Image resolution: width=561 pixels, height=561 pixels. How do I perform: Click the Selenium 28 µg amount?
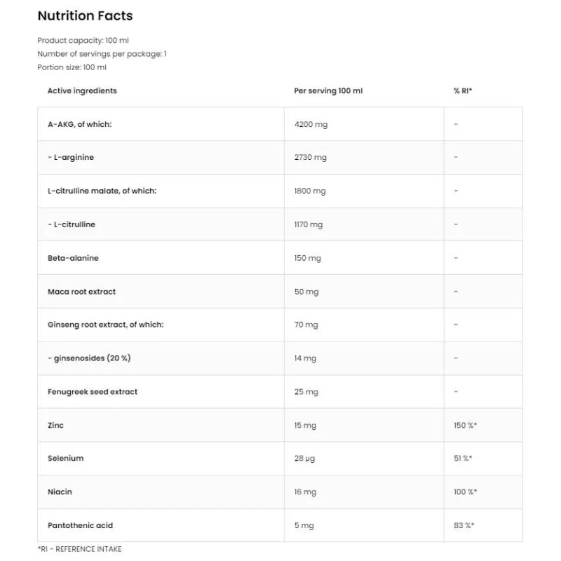pyautogui.click(x=306, y=459)
